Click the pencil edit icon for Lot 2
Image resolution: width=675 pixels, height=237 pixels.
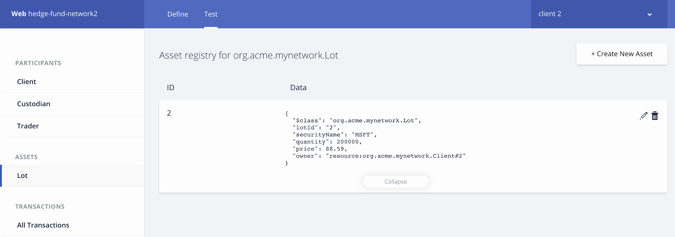[x=643, y=116]
